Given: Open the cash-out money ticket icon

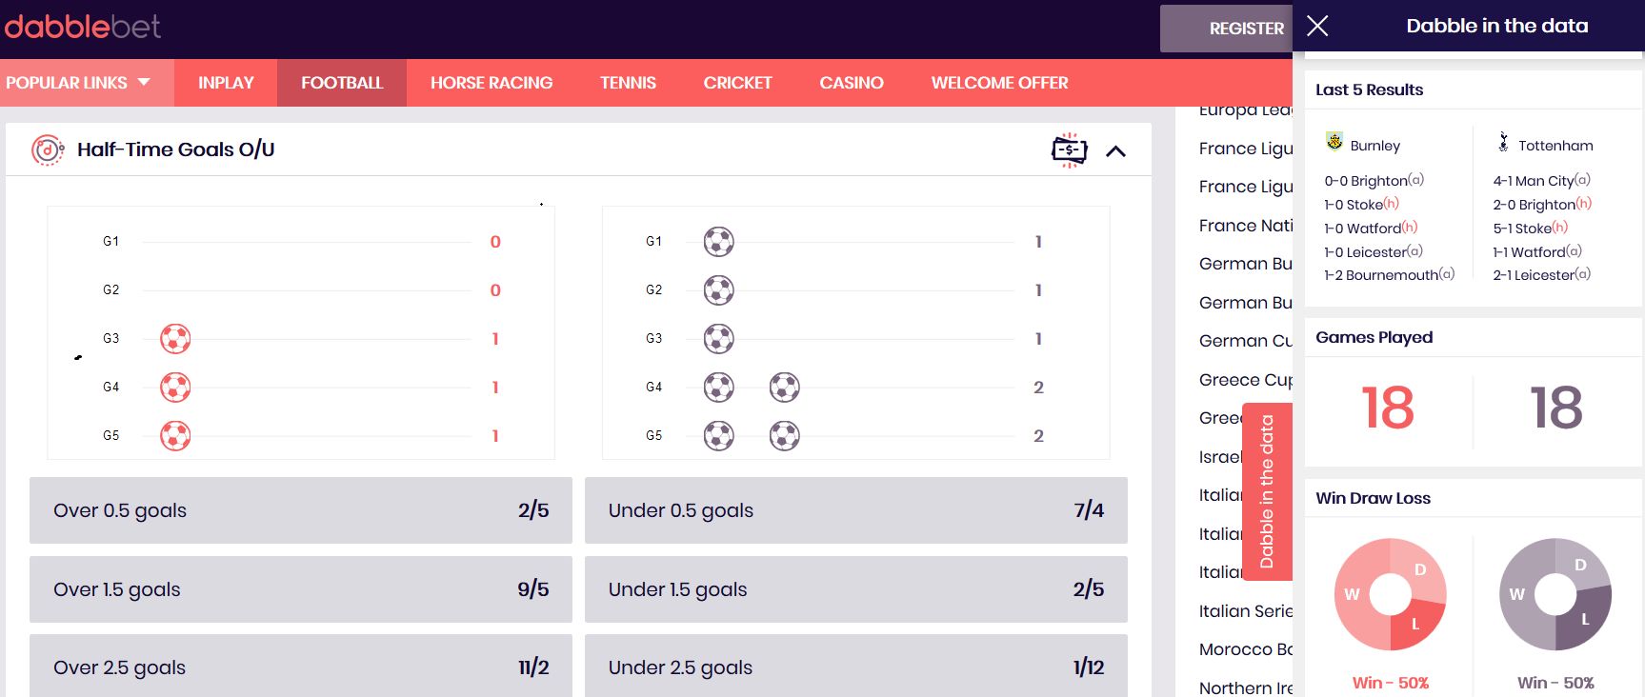Looking at the screenshot, I should click(x=1068, y=149).
